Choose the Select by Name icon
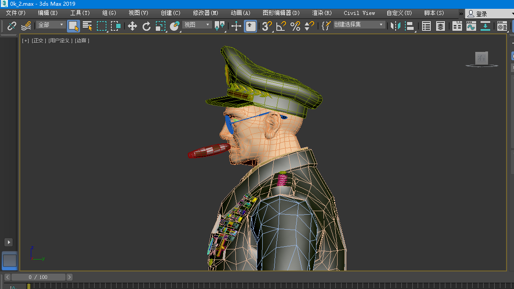Screen dimensions: 514x289 pyautogui.click(x=88, y=26)
